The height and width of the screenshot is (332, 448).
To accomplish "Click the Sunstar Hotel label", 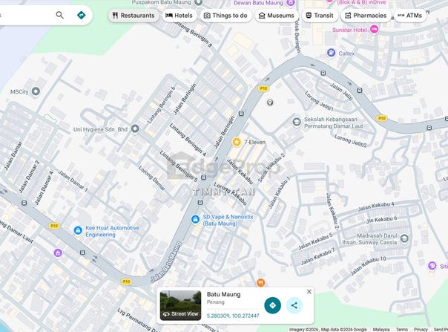I will (x=349, y=30).
